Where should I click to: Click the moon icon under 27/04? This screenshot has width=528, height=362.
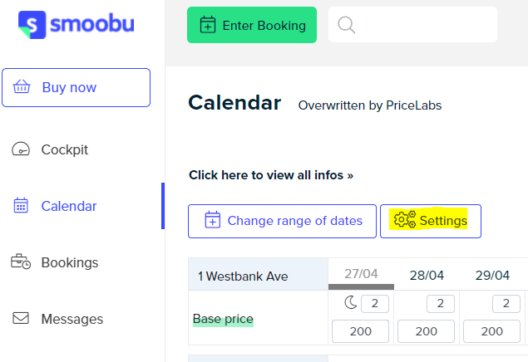click(351, 302)
